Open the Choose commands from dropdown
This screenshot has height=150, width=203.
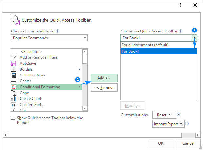click(x=49, y=38)
